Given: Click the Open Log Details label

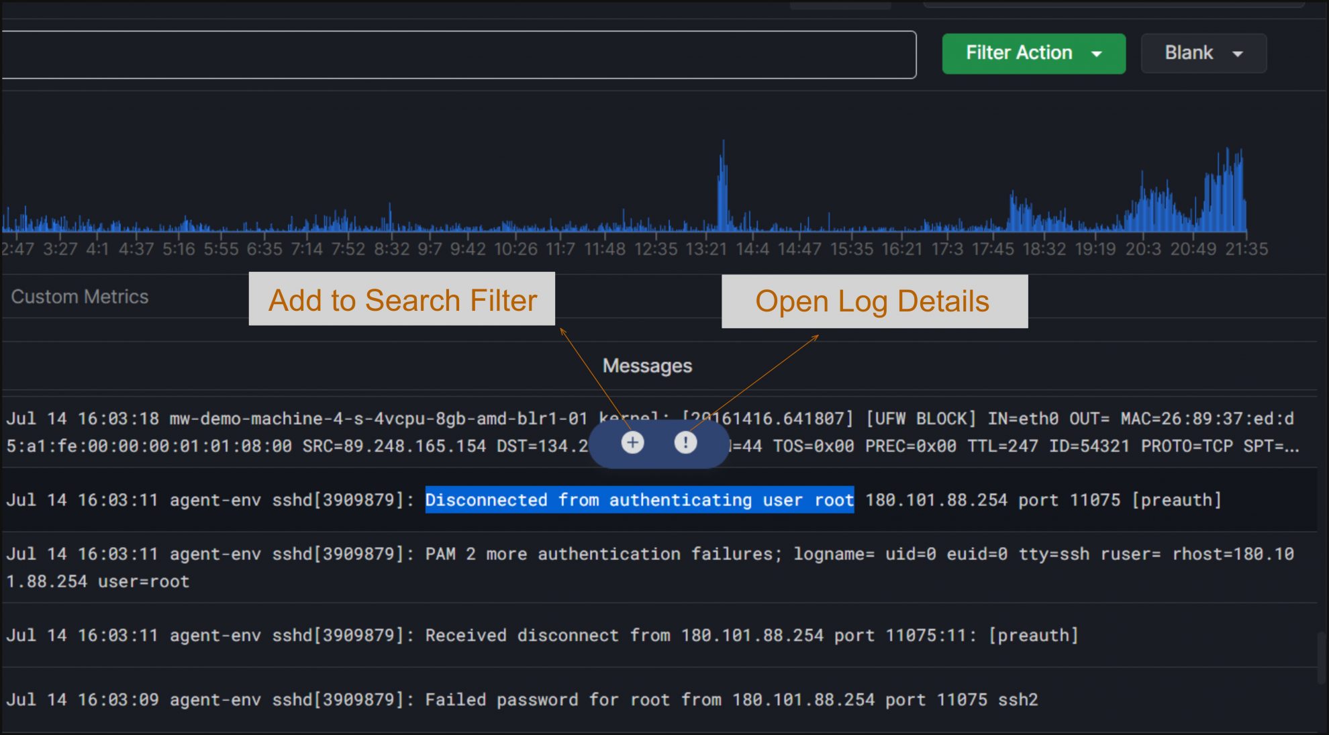Looking at the screenshot, I should point(873,301).
